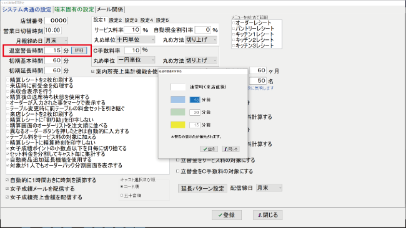This screenshot has width=406, height=228.
Task: Toggle 女子成績売上金額を配信する checkbox
Action: [x=7, y=197]
